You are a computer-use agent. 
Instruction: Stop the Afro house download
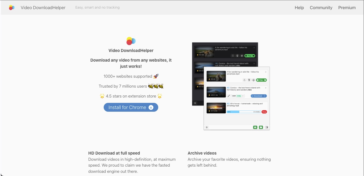[264, 112]
